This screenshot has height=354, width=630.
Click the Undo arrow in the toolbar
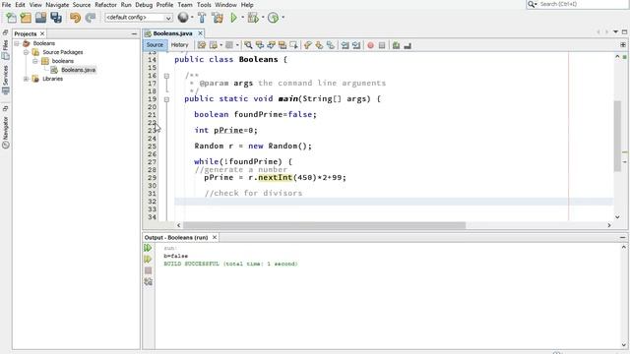[x=75, y=18]
